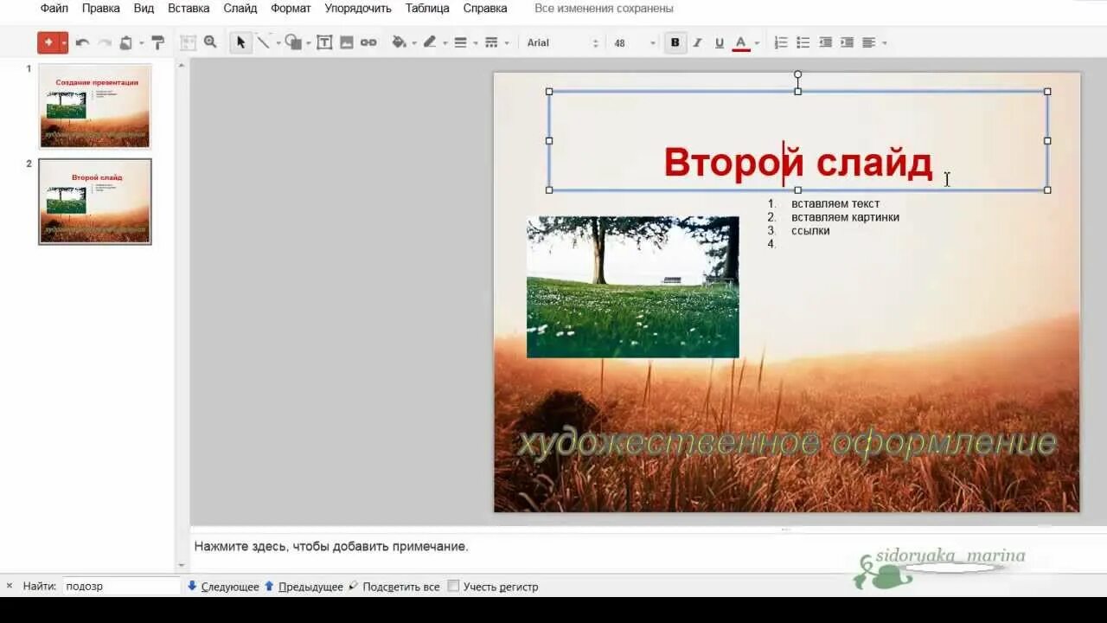The height and width of the screenshot is (623, 1107).
Task: Click the Подсветить все highlight button
Action: (394, 587)
